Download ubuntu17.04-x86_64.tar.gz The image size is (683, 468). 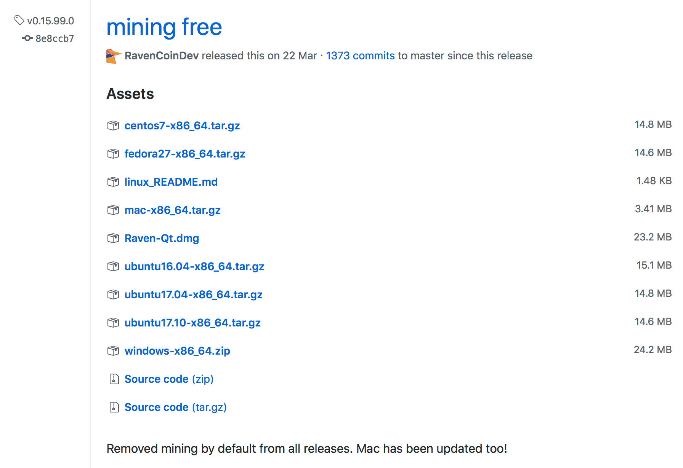(x=194, y=294)
